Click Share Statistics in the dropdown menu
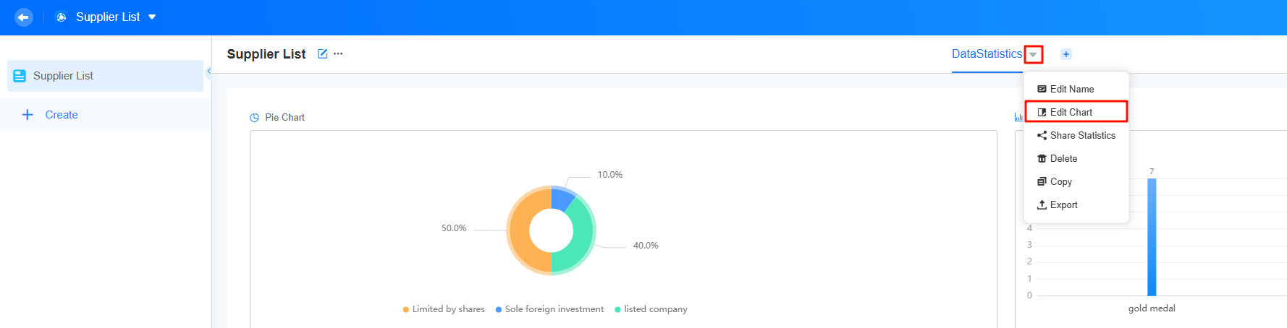1287x328 pixels. (x=1076, y=135)
